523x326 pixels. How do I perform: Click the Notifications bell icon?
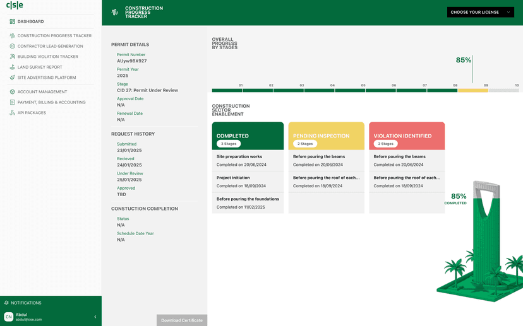tap(6, 303)
